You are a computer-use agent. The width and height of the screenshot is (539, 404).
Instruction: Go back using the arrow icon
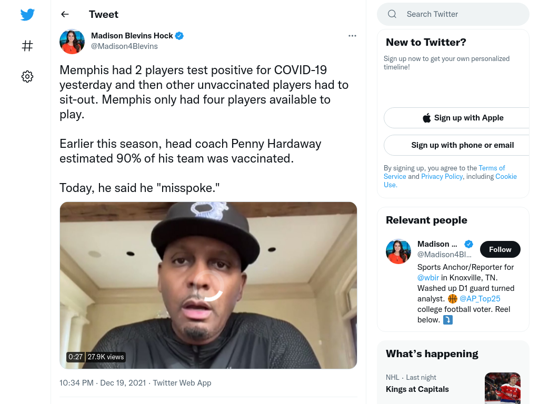(65, 14)
